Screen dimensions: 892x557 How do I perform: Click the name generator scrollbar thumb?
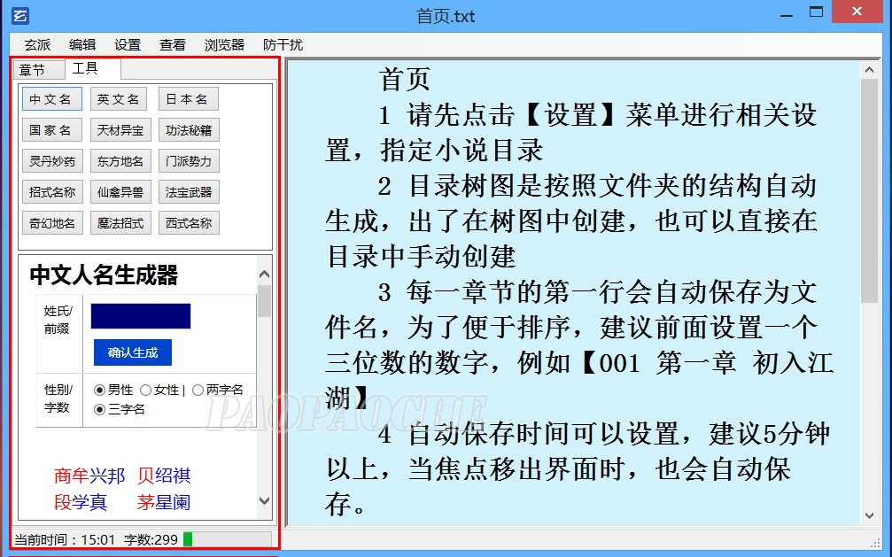(264, 300)
